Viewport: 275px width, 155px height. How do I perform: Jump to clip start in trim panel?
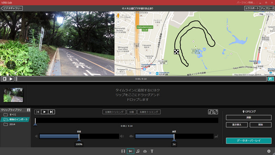point(38,112)
